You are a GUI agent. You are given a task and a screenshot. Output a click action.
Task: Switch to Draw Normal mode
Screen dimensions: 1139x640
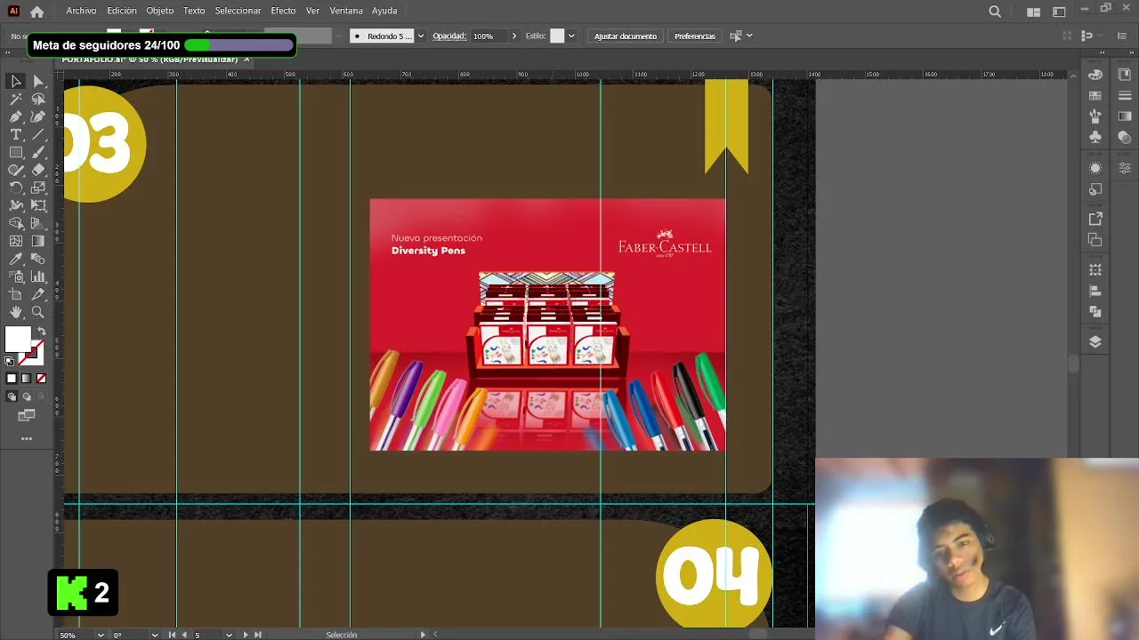pos(12,396)
